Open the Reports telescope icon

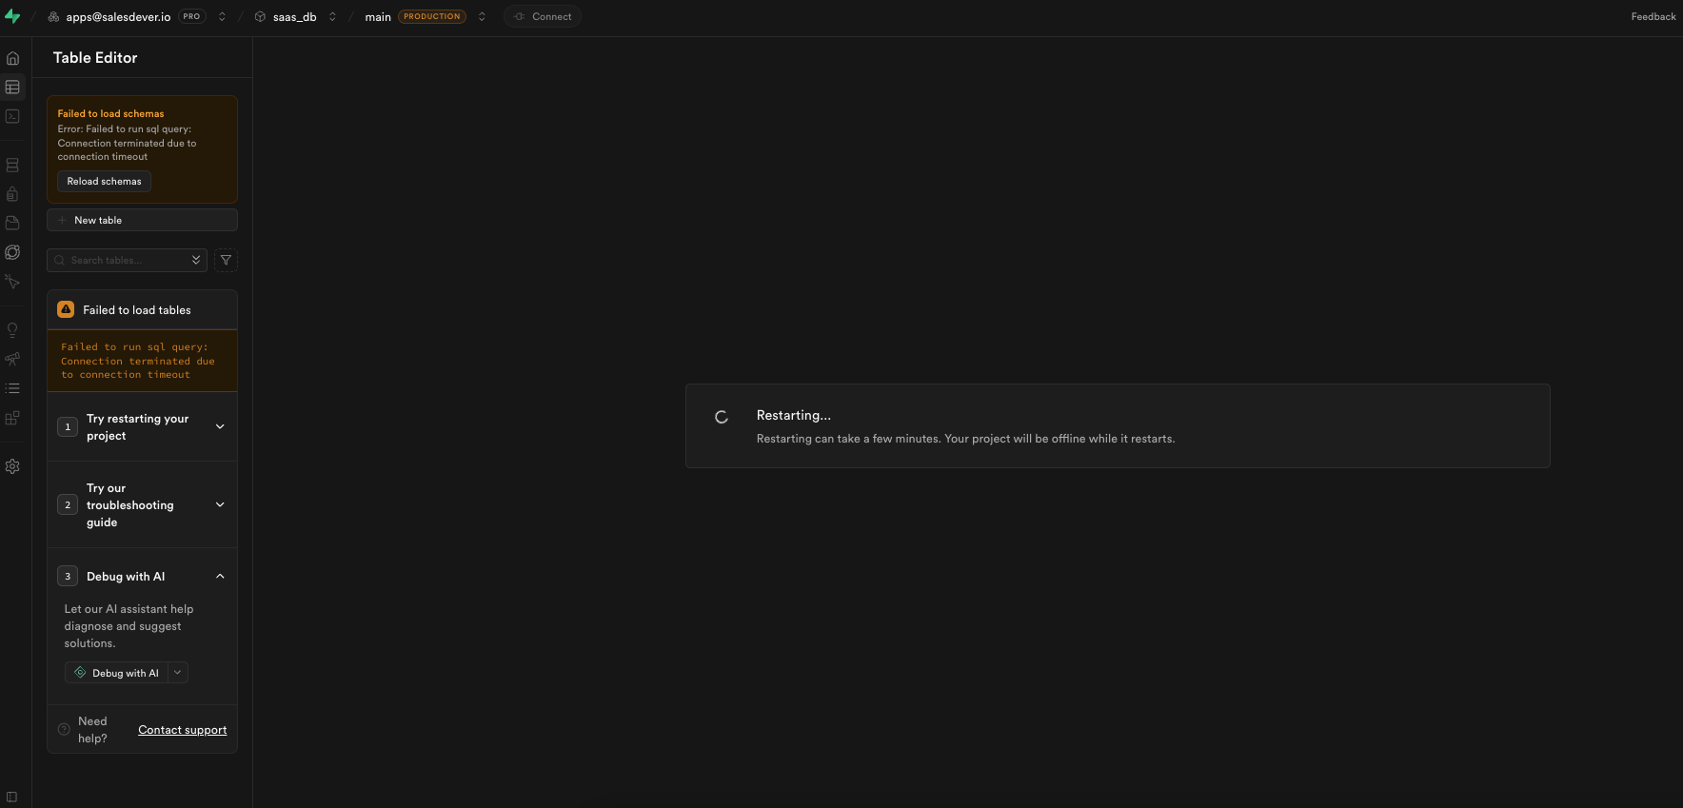pyautogui.click(x=12, y=359)
